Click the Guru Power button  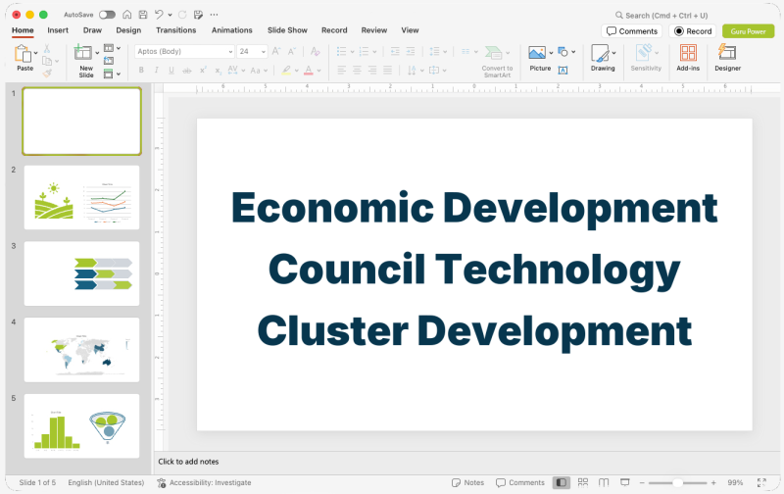click(x=748, y=31)
